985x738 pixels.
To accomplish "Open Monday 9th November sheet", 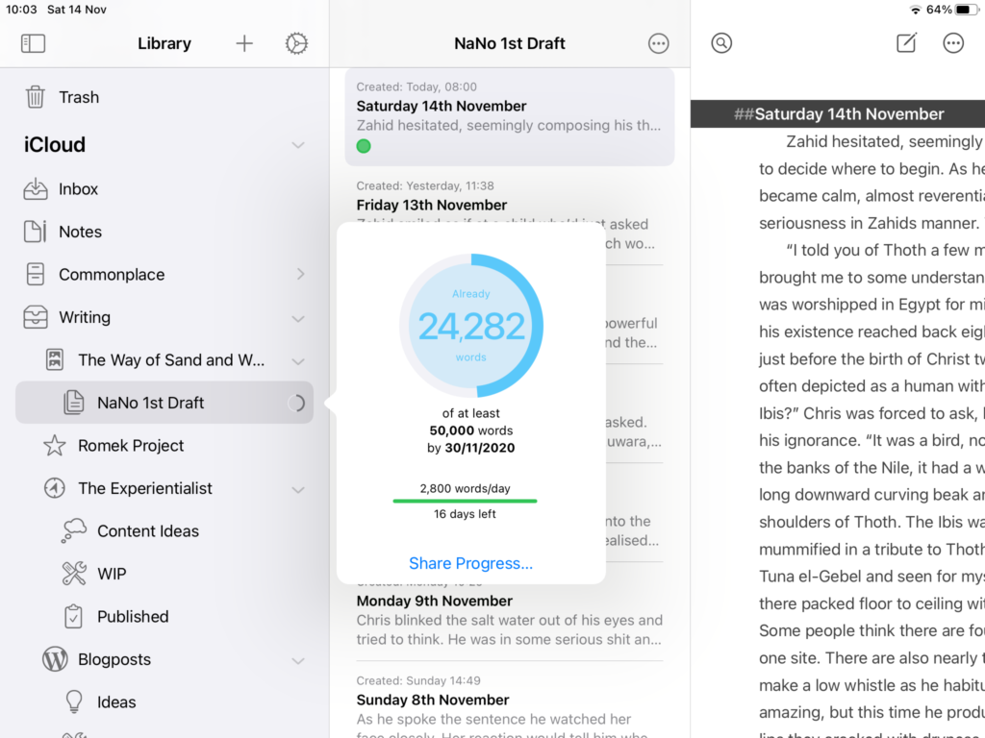I will click(510, 618).
